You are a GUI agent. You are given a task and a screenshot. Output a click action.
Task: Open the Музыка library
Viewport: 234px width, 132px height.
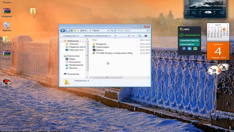(x=71, y=68)
